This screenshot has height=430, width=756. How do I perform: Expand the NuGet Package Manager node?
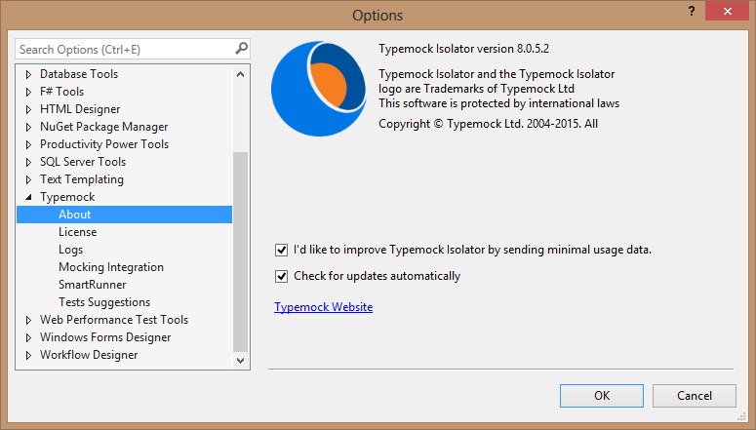(x=28, y=127)
